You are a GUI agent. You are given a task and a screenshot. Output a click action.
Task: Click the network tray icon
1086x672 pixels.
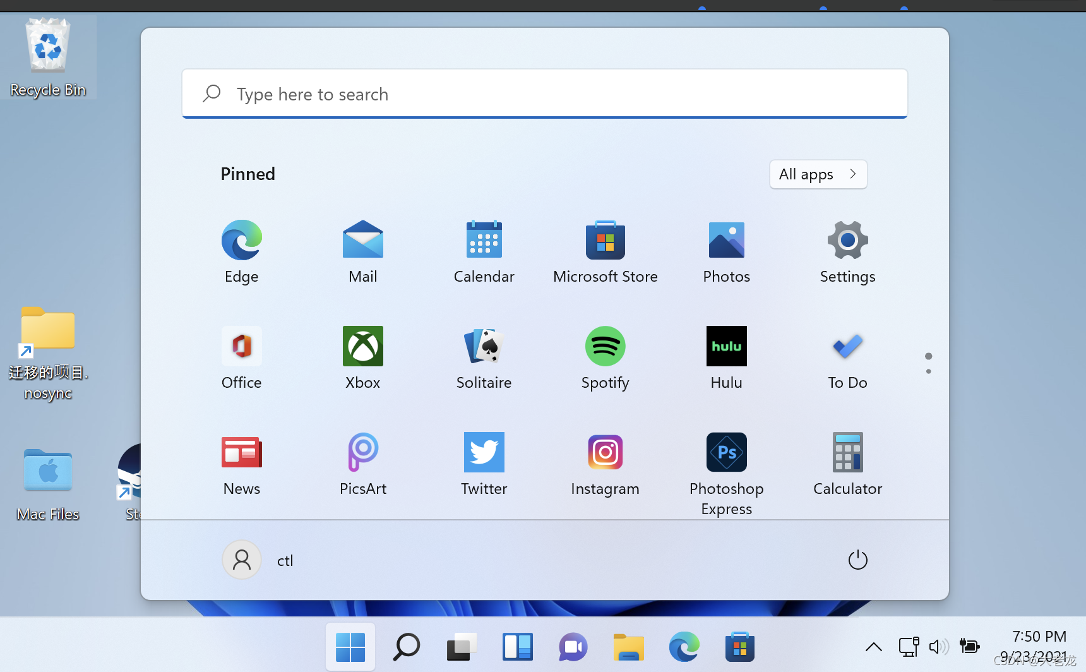coord(909,646)
